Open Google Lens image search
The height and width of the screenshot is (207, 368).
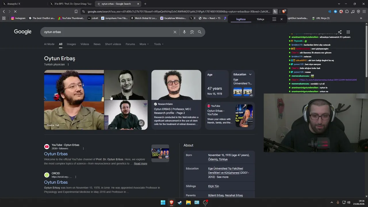[x=192, y=32]
